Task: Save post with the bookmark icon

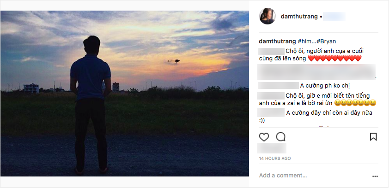Action: tap(373, 137)
